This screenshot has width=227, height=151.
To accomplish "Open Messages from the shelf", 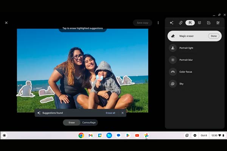I will pos(118,136).
